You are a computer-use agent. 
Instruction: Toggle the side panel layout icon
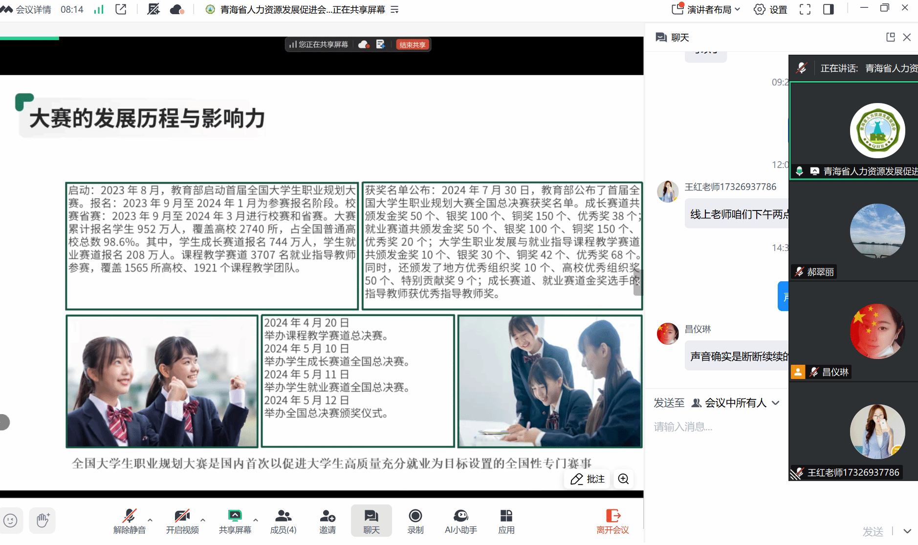[x=829, y=9]
